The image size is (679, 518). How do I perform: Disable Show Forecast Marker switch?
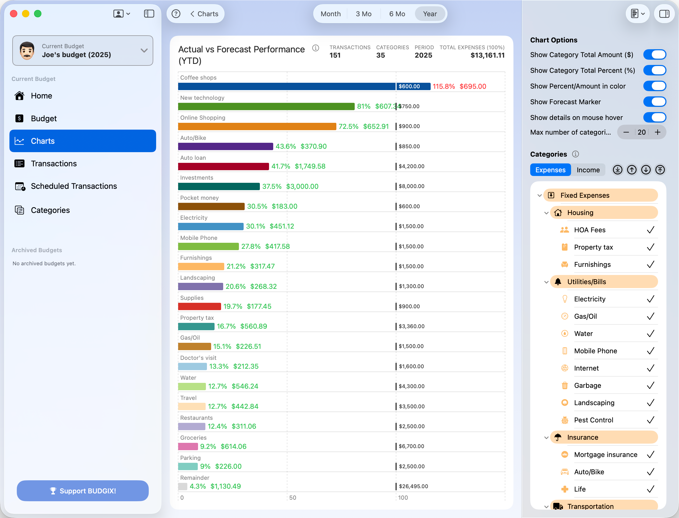pyautogui.click(x=654, y=102)
